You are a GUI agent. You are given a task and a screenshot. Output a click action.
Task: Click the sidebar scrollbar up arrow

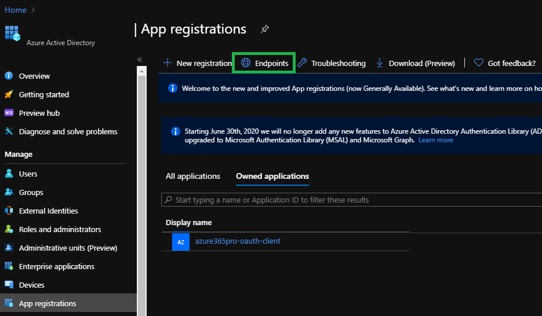(x=141, y=71)
